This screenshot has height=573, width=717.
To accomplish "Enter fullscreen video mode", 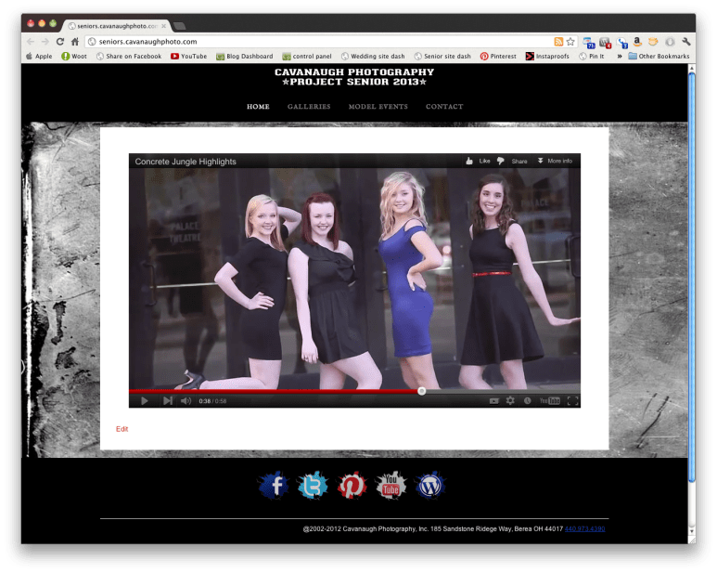I will coord(572,400).
